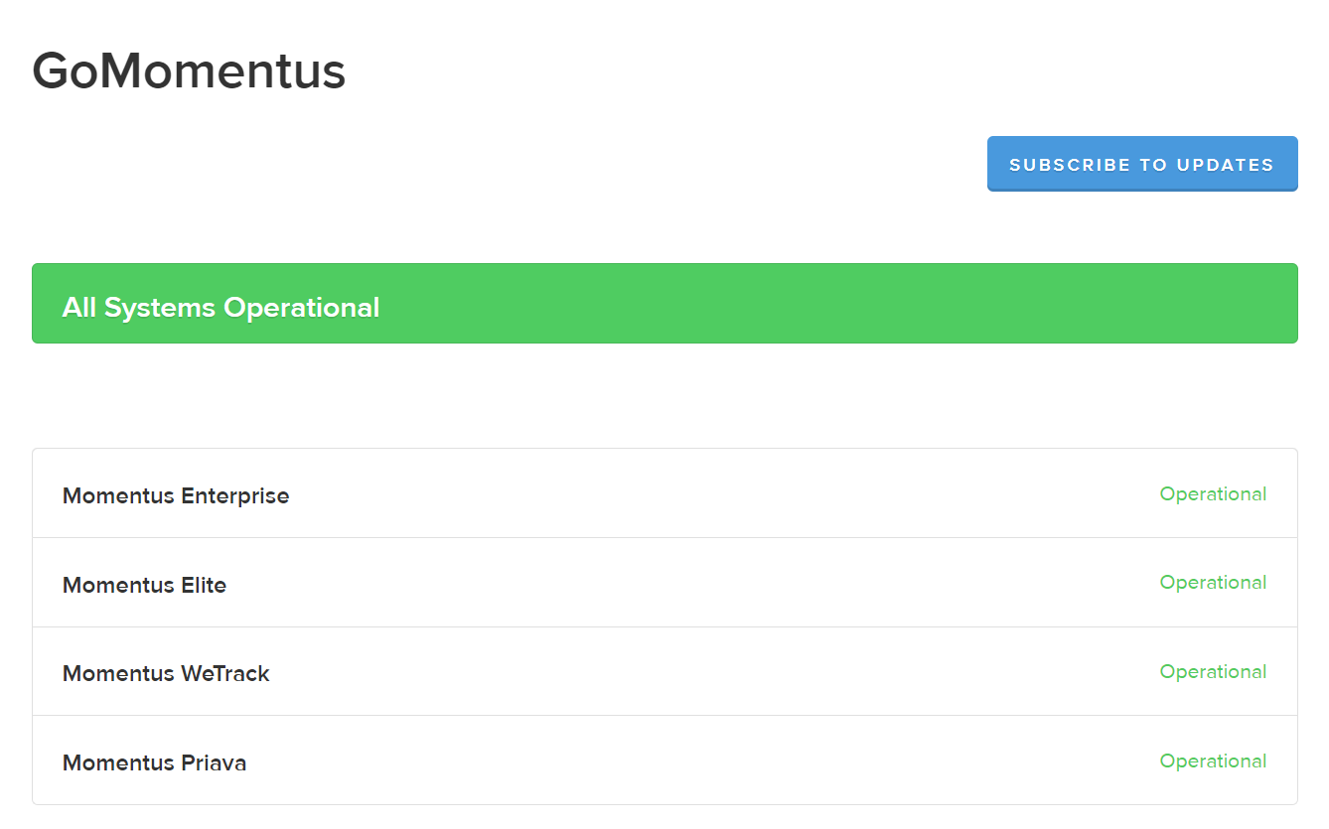
Task: Select the Momentus Enterprise component row
Action: click(664, 493)
